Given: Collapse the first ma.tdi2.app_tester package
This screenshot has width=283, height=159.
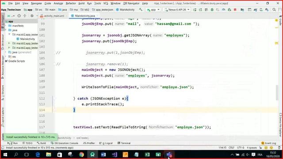Looking at the screenshot, I should click(x=9, y=34).
